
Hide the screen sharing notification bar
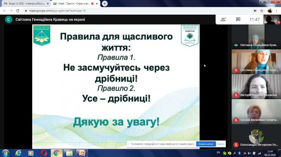pyautogui.click(x=221, y=144)
